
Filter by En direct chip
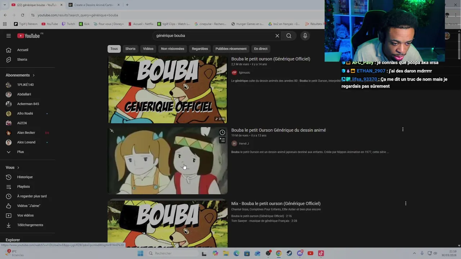pos(261,49)
